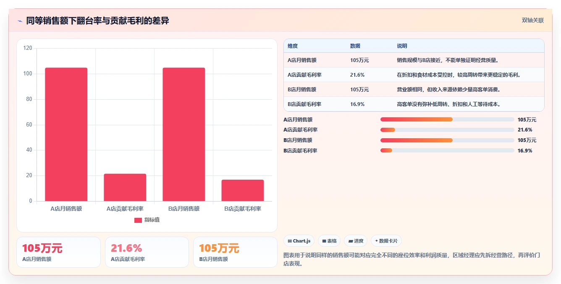Click the A店贡献毛利率 progress bar
The width and height of the screenshot is (561, 284).
click(x=447, y=130)
